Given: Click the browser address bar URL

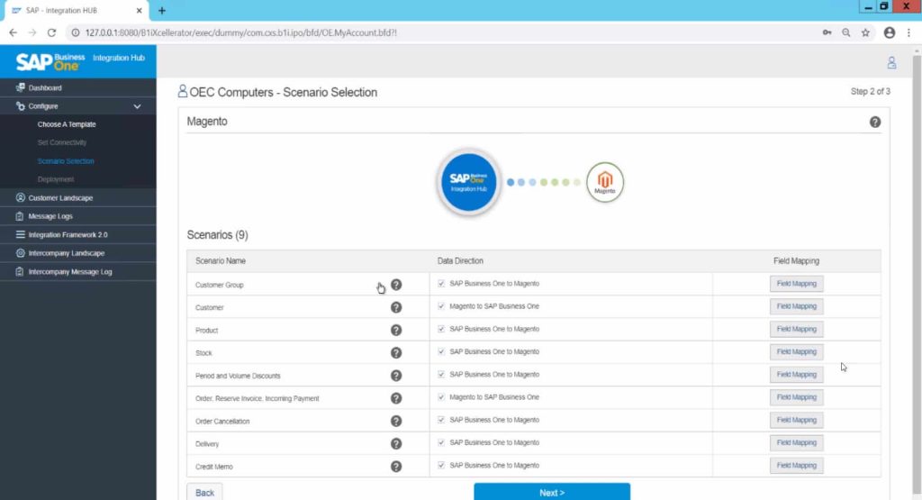Looking at the screenshot, I should (x=241, y=33).
